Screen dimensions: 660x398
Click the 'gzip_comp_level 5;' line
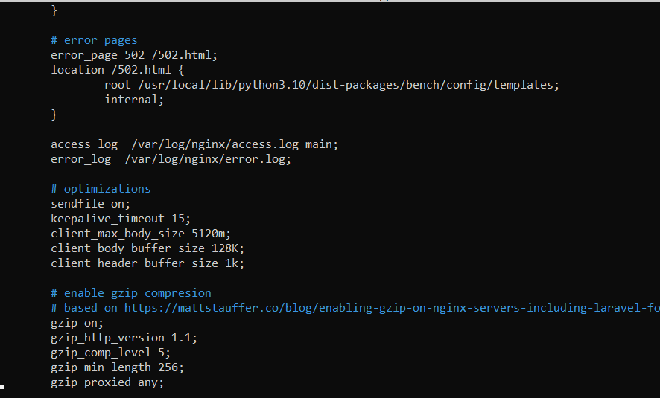click(x=110, y=353)
